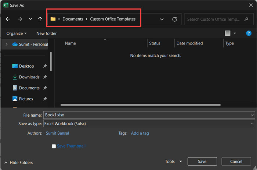
Task: Open the Tools dropdown menu
Action: [173, 162]
